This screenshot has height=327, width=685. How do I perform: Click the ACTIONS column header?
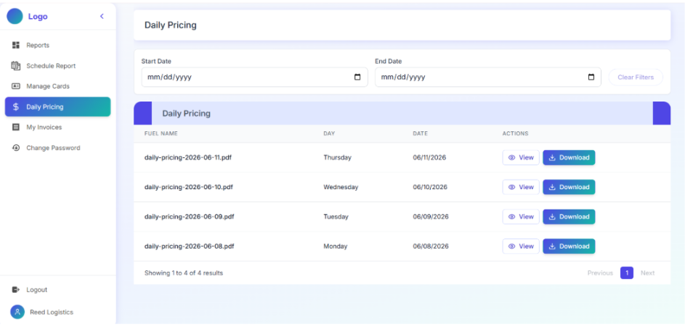coord(516,133)
